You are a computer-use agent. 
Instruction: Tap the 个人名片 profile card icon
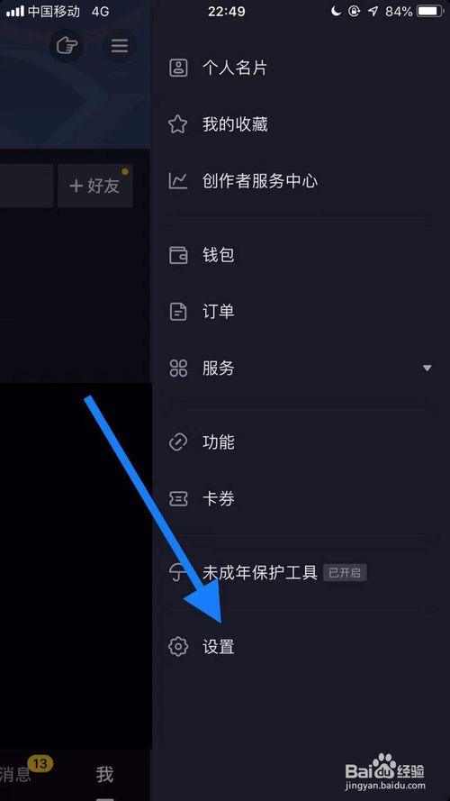tap(178, 68)
